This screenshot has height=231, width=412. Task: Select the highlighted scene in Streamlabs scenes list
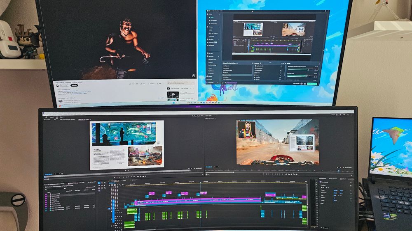(236, 75)
